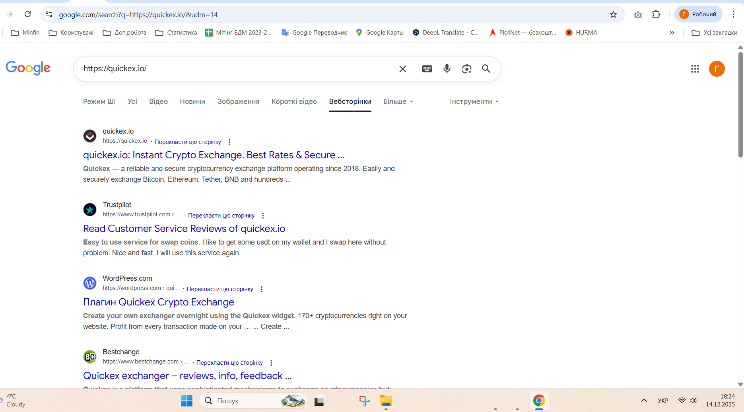The image size is (744, 412).
Task: Open the Робочий profile button
Action: (x=698, y=14)
